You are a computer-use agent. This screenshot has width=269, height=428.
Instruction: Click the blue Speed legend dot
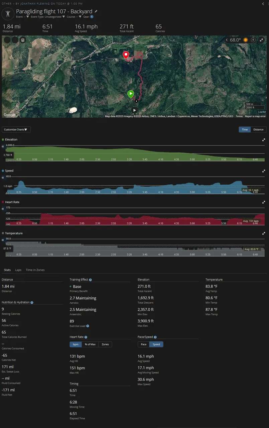(3, 171)
